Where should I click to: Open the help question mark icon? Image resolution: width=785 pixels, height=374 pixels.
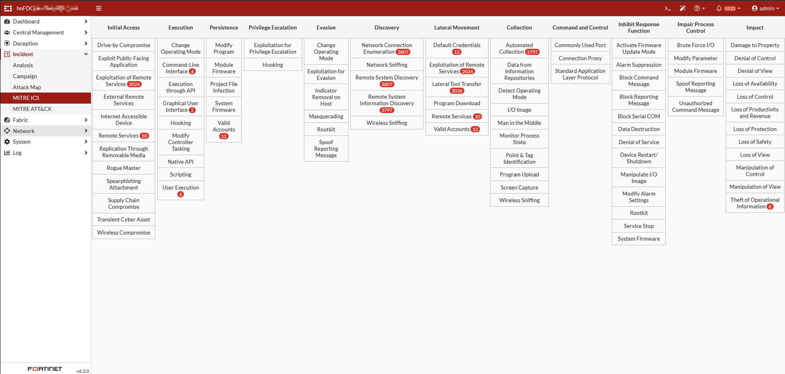tap(697, 8)
